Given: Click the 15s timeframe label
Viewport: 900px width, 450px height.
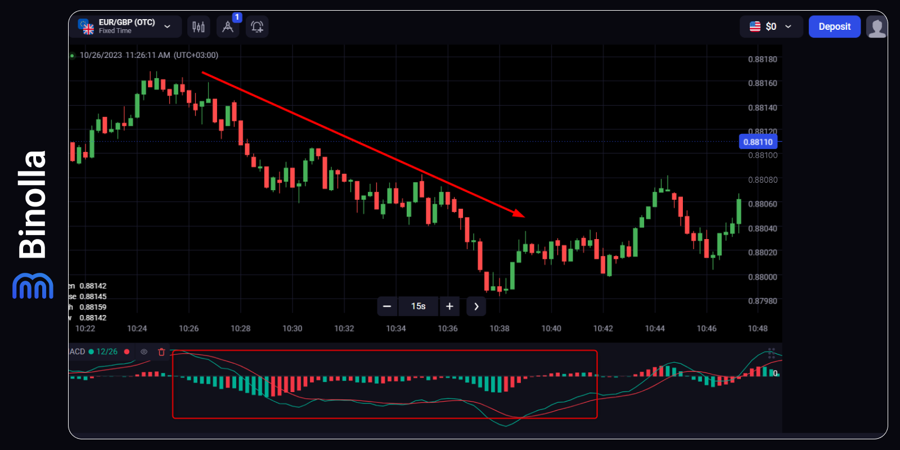Looking at the screenshot, I should [418, 307].
